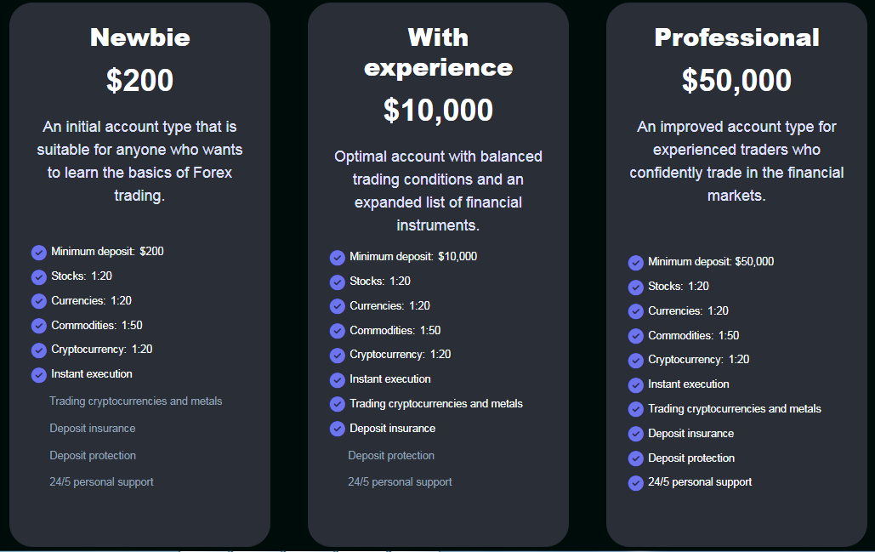The image size is (875, 552).
Task: Click checkmark beside Minimum deposit $10,000
Action: (x=337, y=258)
